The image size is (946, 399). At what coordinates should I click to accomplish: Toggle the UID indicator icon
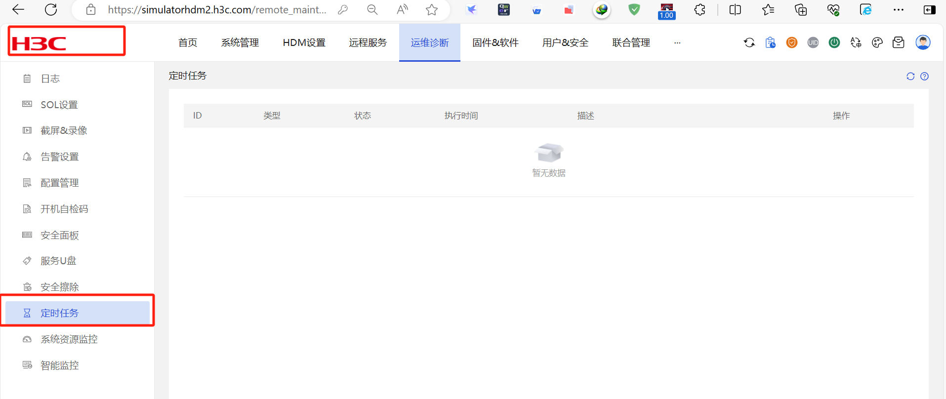[813, 43]
